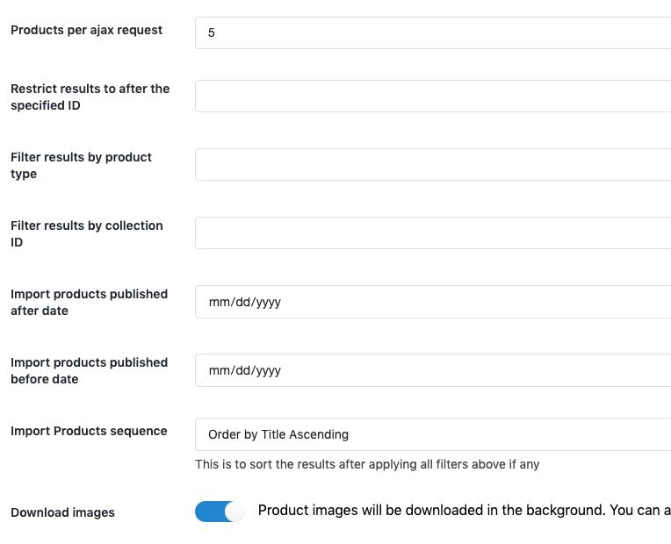Click the 'Restrict results to after the specified ID' label
The height and width of the screenshot is (544, 671).
(90, 97)
